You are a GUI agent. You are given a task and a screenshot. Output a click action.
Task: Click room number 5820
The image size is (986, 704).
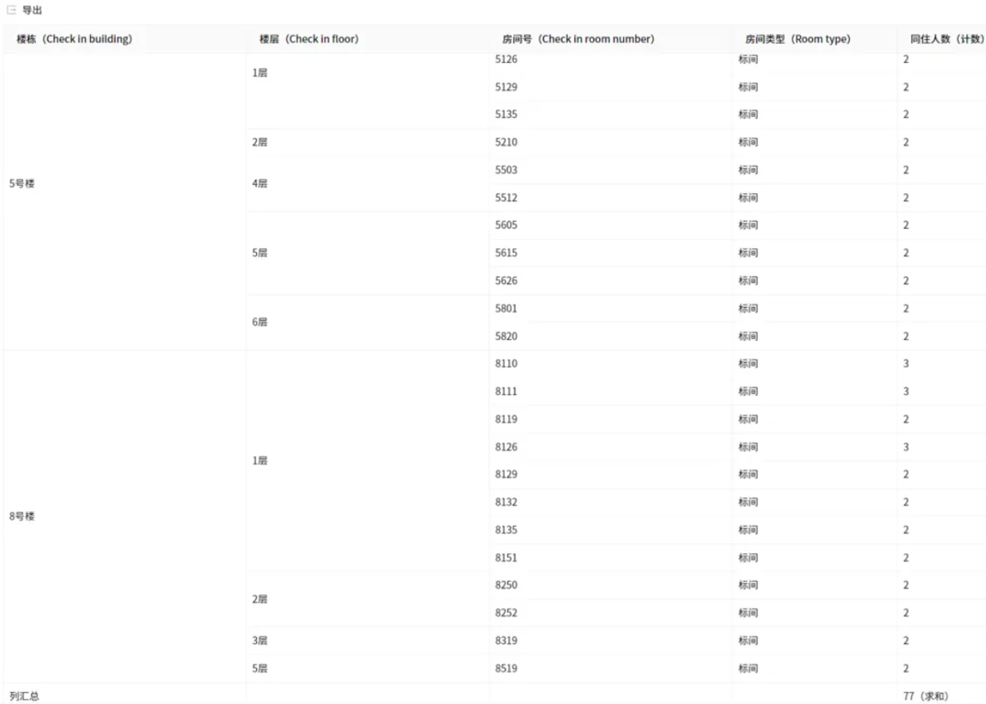pos(506,336)
